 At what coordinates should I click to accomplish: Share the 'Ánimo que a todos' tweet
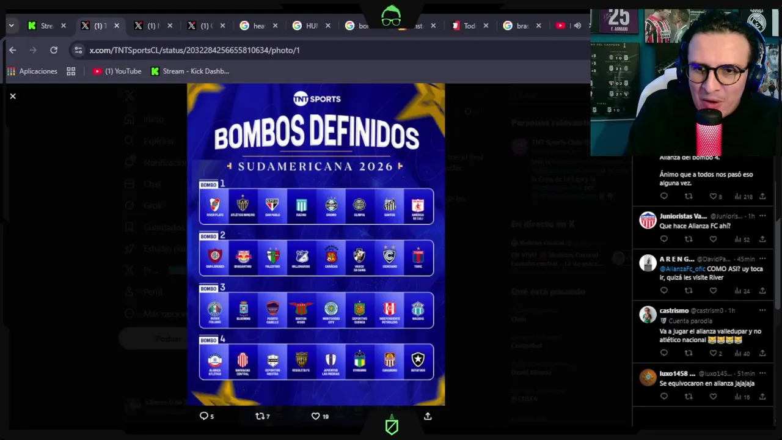pos(762,196)
